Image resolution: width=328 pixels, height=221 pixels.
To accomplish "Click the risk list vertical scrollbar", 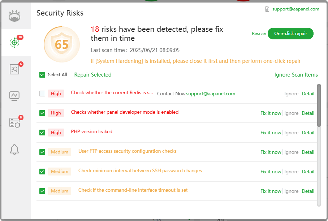I will click(319, 105).
